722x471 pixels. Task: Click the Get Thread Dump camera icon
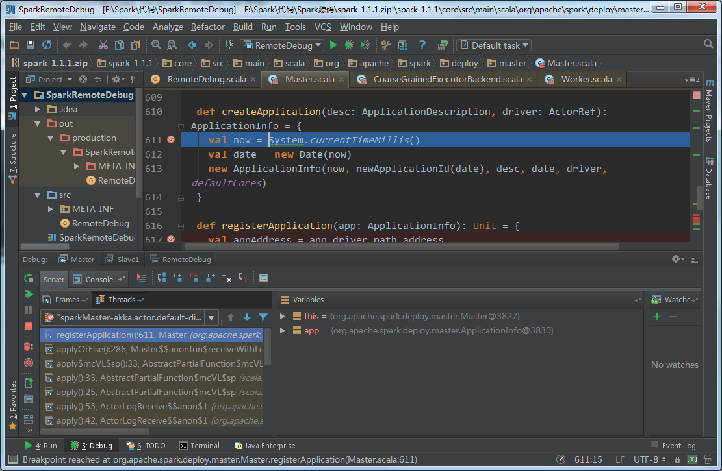coord(29,399)
